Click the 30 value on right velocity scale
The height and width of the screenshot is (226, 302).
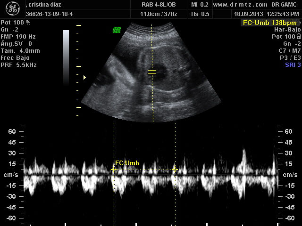coord(288,153)
